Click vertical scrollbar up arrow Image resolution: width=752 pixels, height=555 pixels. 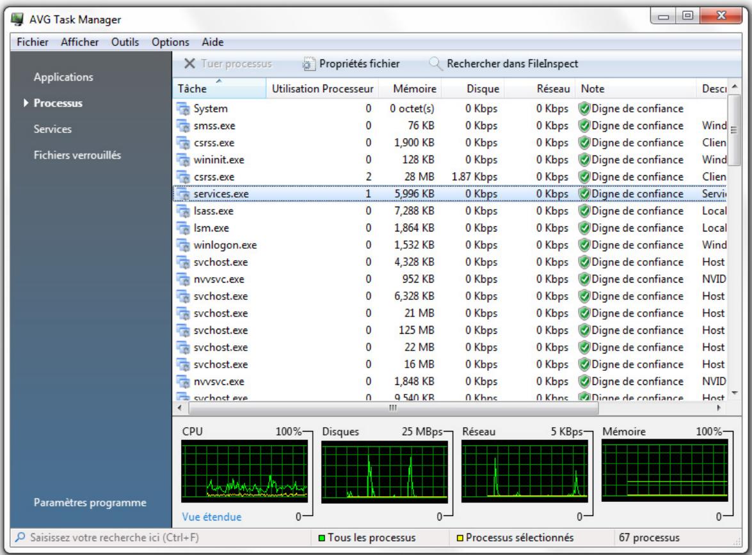coord(734,87)
